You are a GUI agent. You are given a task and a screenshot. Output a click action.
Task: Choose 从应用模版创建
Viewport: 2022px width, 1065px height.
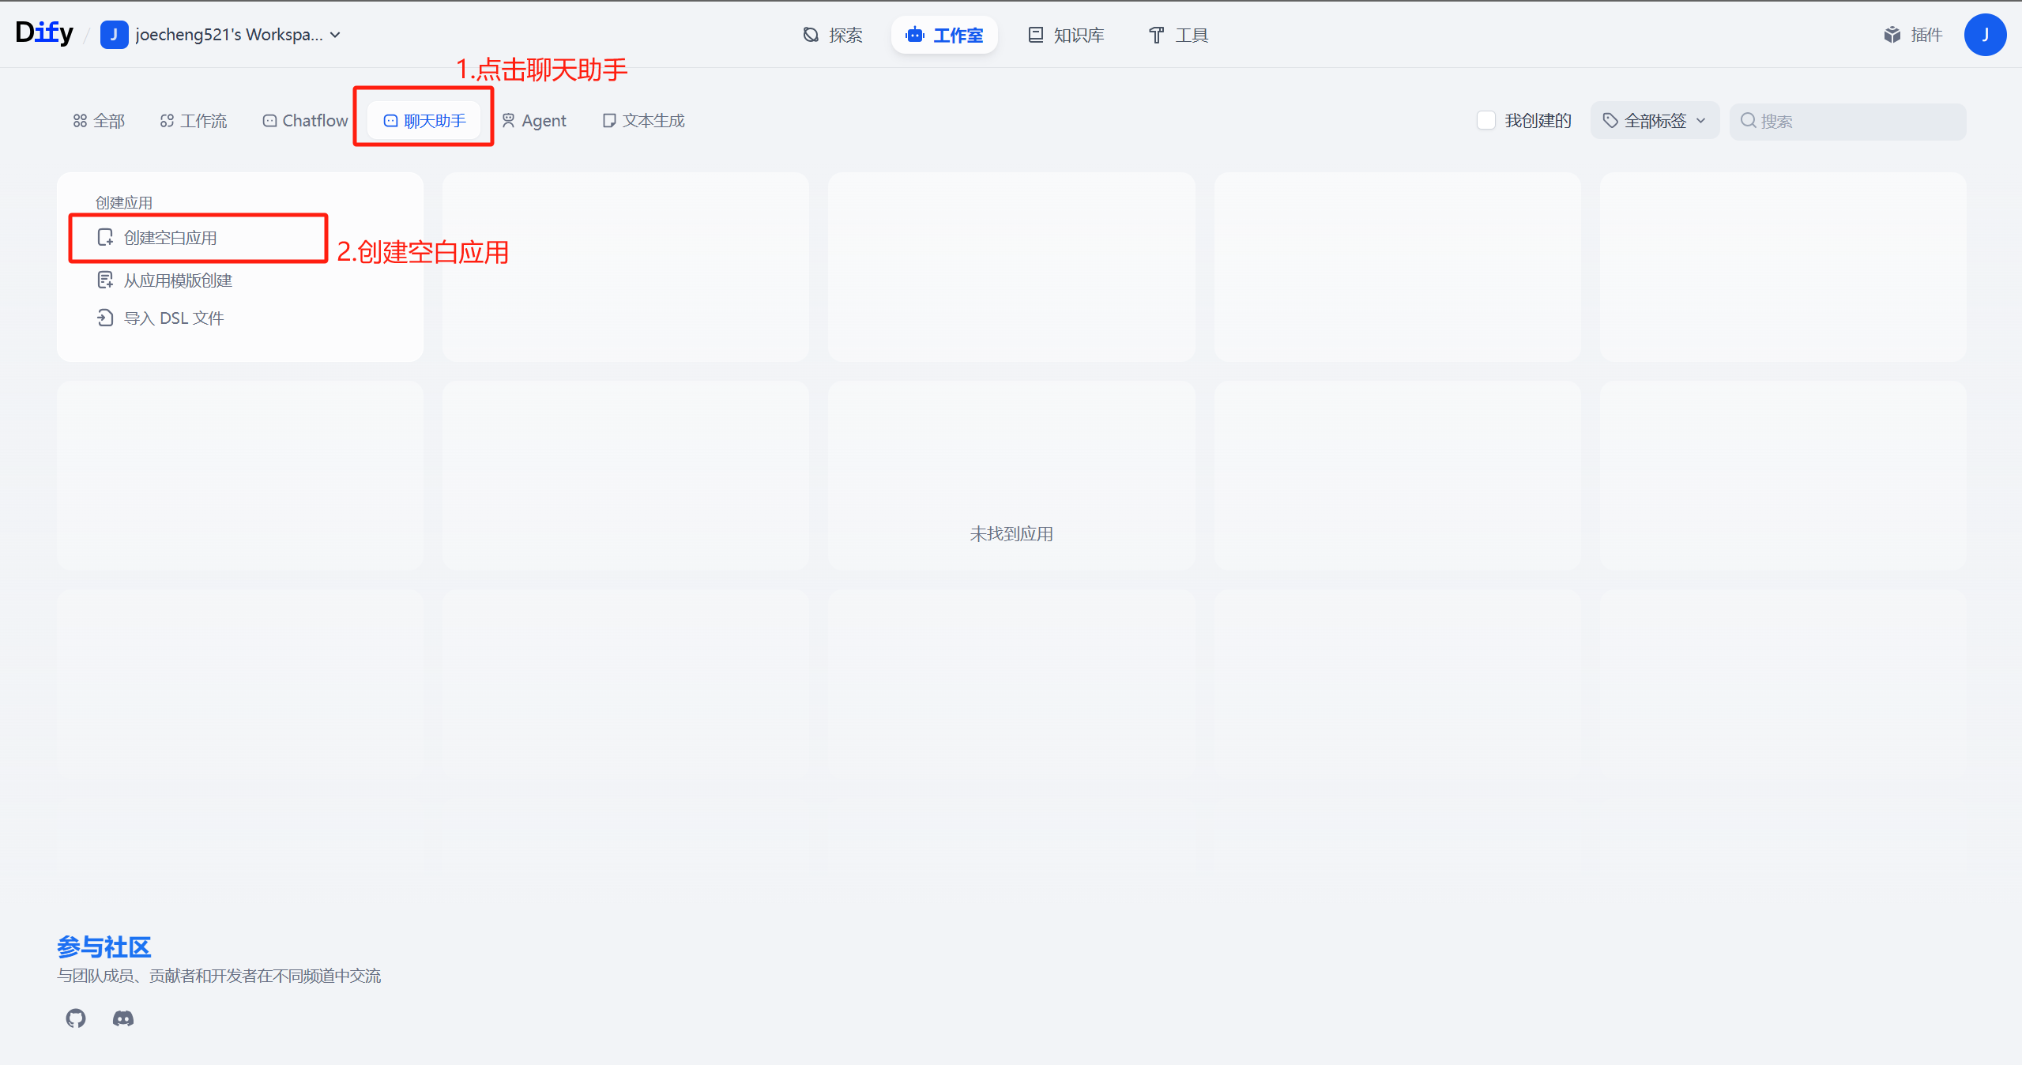tap(165, 280)
